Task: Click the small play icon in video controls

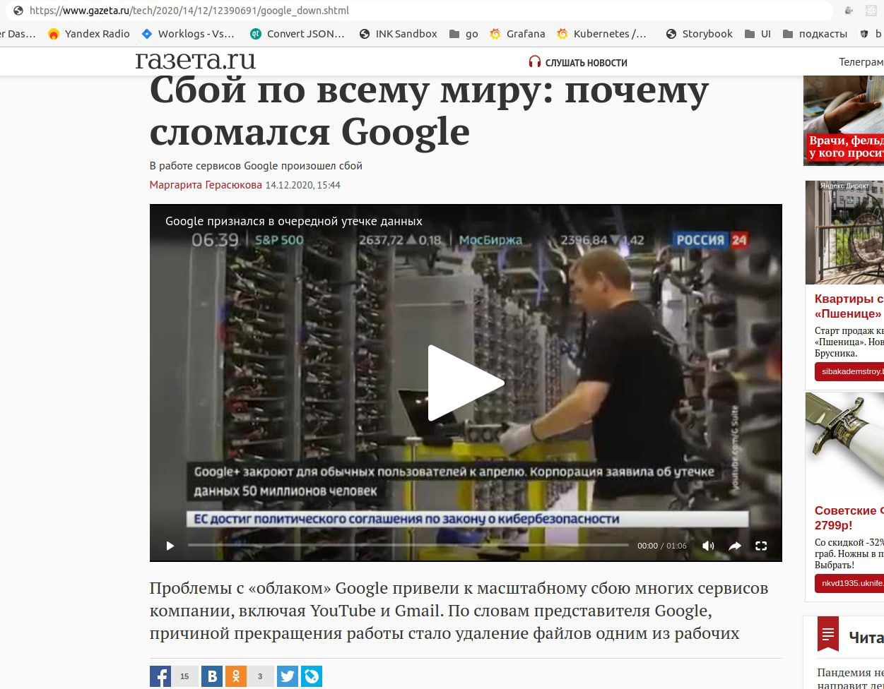Action: [170, 546]
